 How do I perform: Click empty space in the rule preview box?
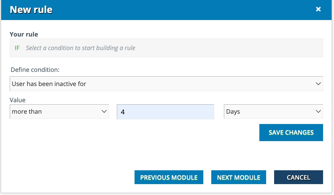[x=230, y=48]
